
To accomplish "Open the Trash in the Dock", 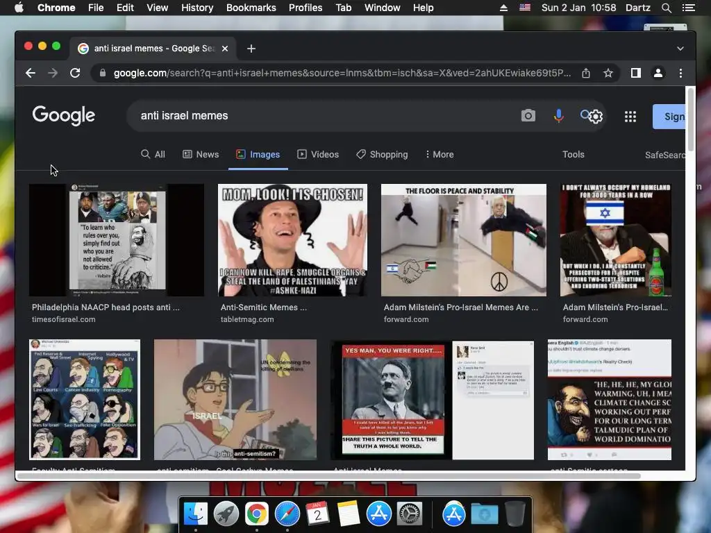I will tap(515, 514).
